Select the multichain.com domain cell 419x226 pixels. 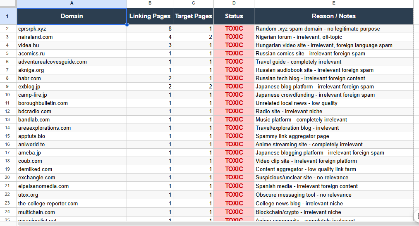click(72, 212)
